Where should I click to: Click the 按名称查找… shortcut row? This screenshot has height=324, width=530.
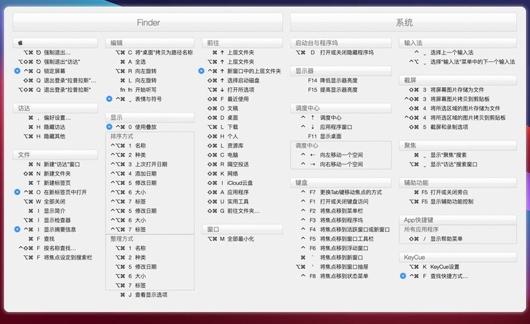click(47, 248)
